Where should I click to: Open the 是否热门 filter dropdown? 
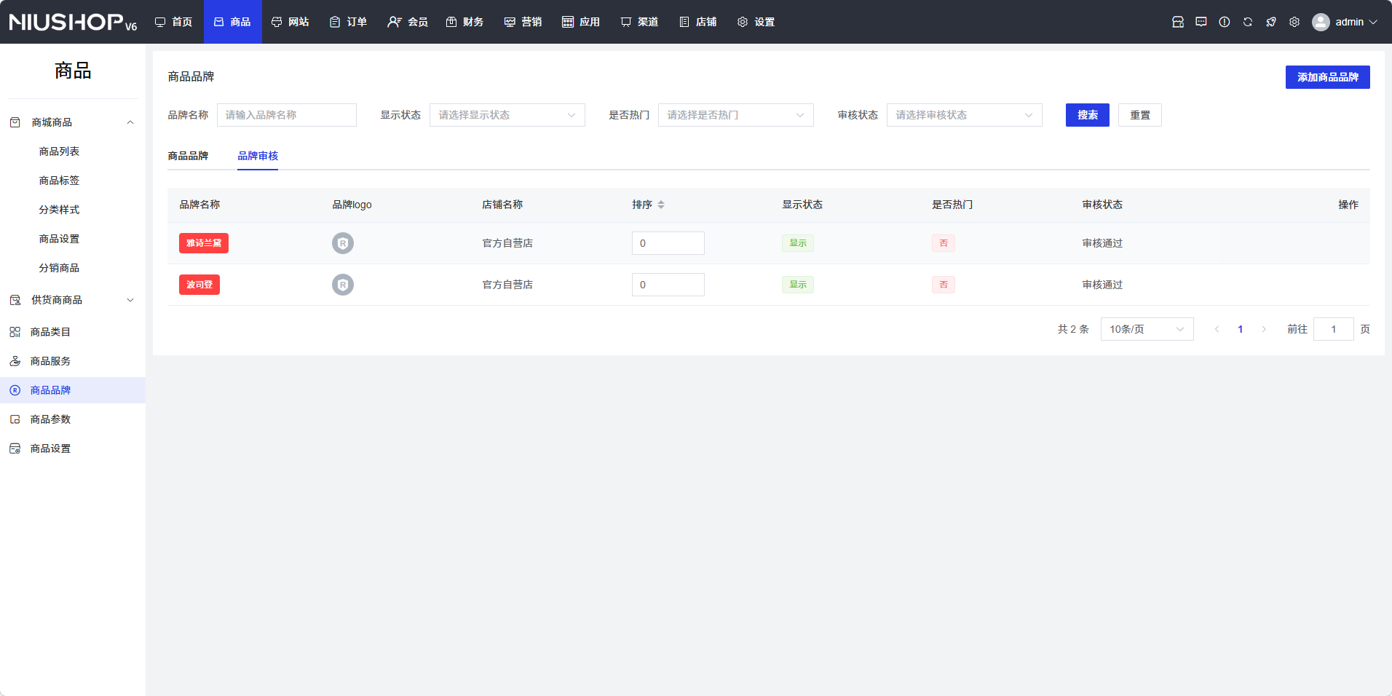coord(735,115)
